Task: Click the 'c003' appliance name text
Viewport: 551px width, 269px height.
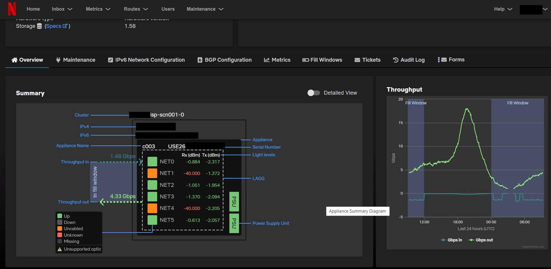Action: coord(148,147)
